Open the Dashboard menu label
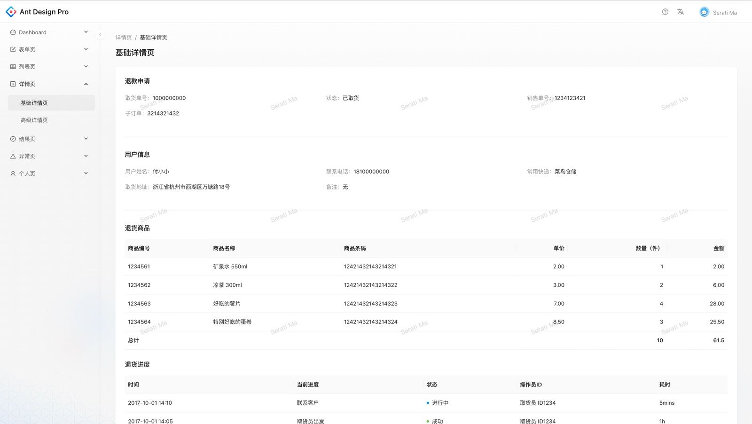 click(x=32, y=32)
